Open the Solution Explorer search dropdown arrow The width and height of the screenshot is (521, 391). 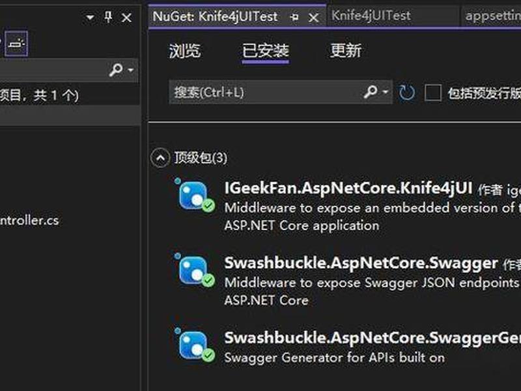point(131,70)
